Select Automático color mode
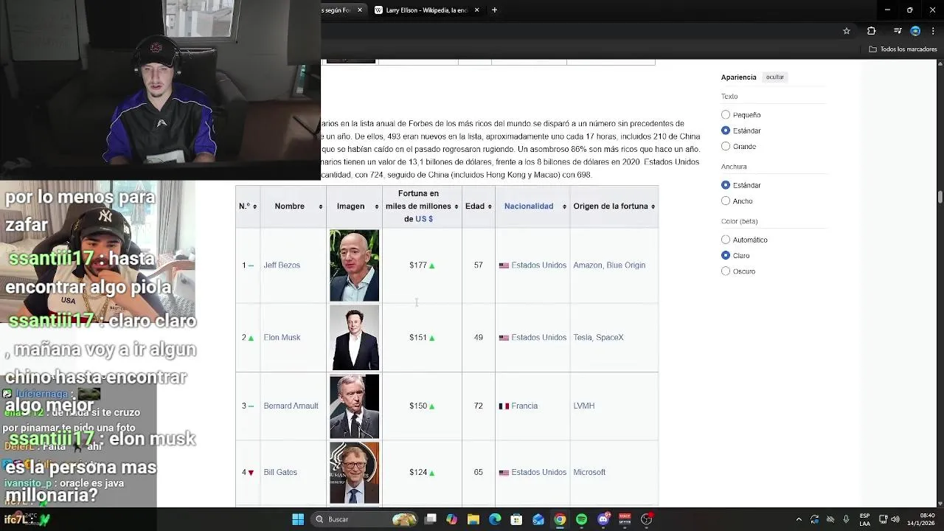The width and height of the screenshot is (944, 531). pyautogui.click(x=726, y=240)
